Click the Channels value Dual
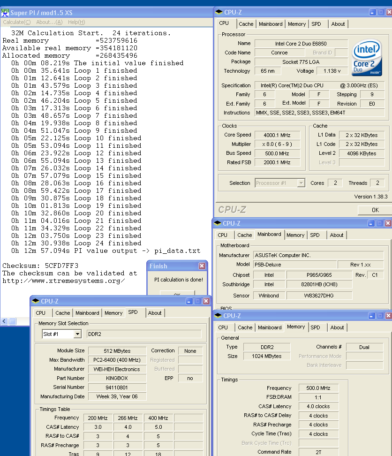The image size is (392, 456). pos(364,347)
